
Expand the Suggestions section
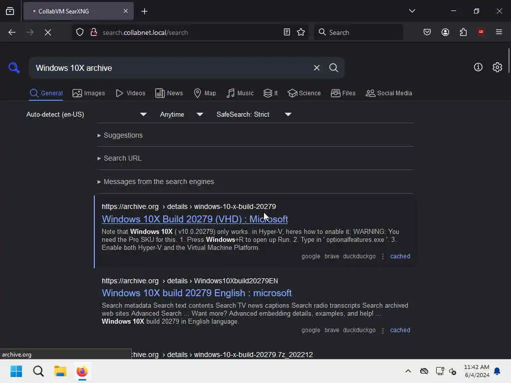coord(120,135)
